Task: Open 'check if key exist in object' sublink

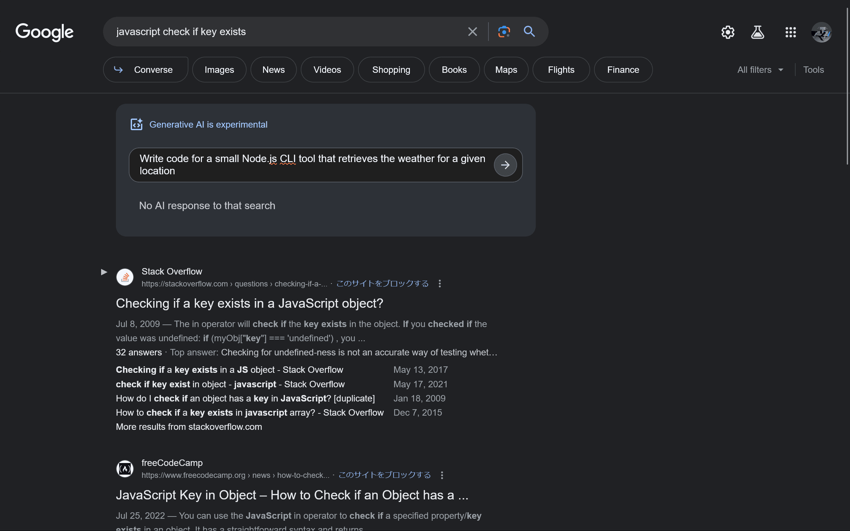Action: [x=230, y=384]
